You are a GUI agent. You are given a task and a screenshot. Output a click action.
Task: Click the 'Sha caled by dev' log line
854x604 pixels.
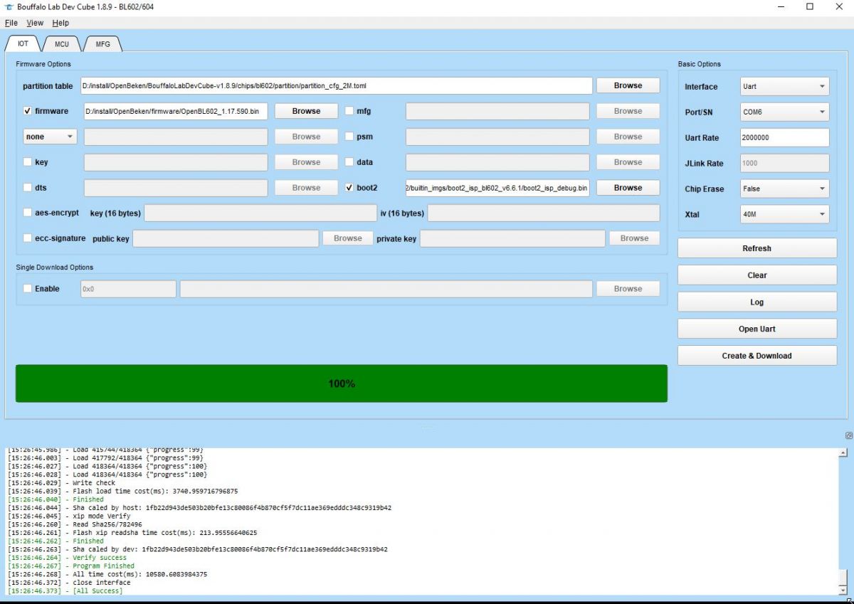198,549
